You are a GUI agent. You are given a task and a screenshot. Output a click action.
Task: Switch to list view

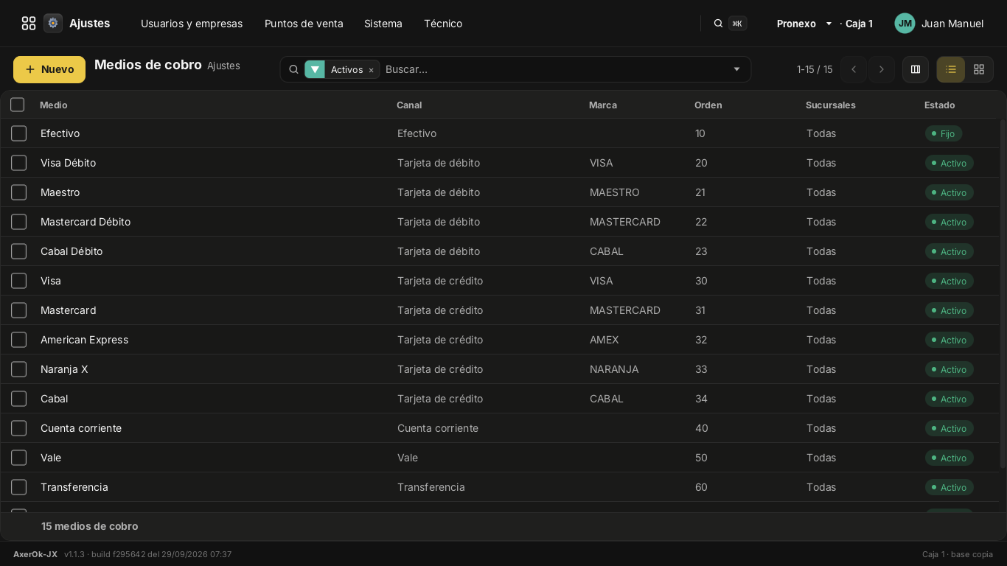click(951, 69)
